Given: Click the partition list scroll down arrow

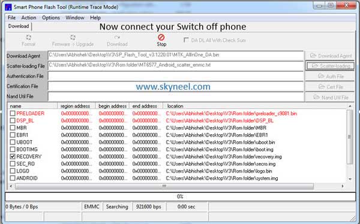Looking at the screenshot, I should pyautogui.click(x=350, y=179).
